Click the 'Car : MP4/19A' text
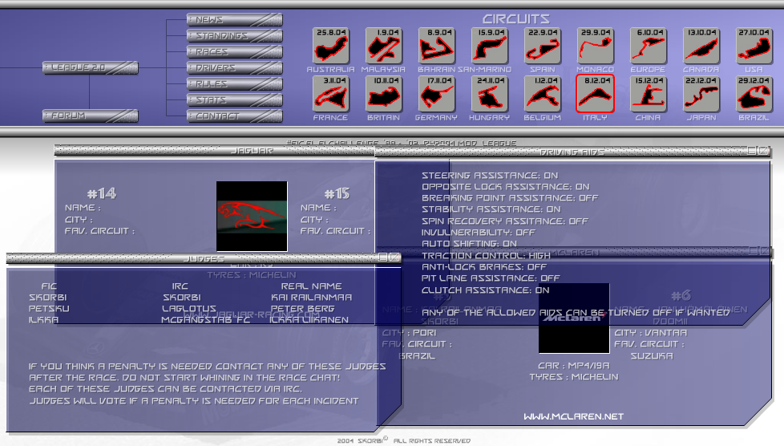The image size is (784, 446). point(573,366)
